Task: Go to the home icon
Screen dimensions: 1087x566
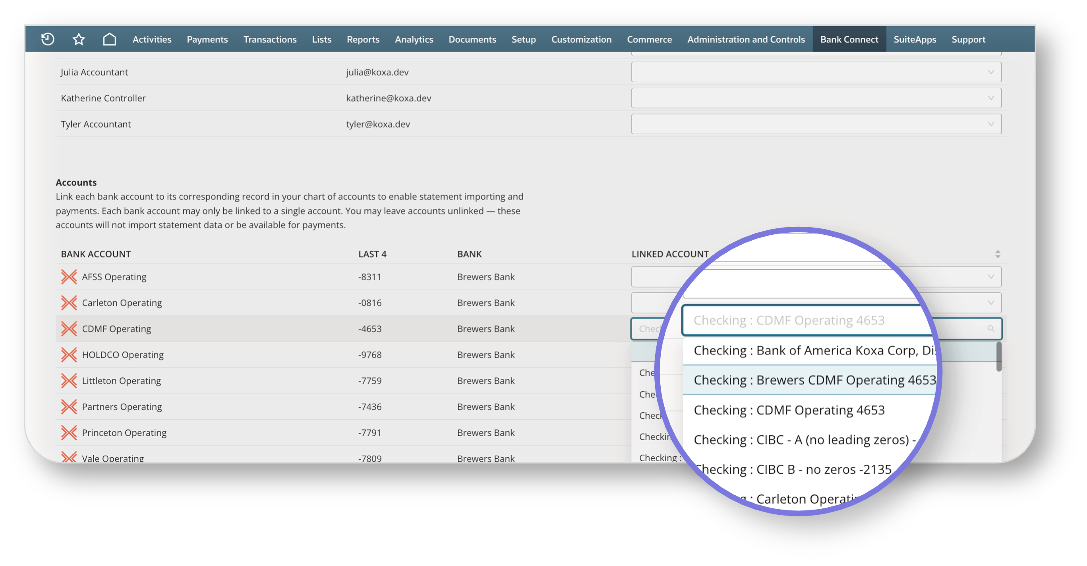Action: (x=109, y=39)
